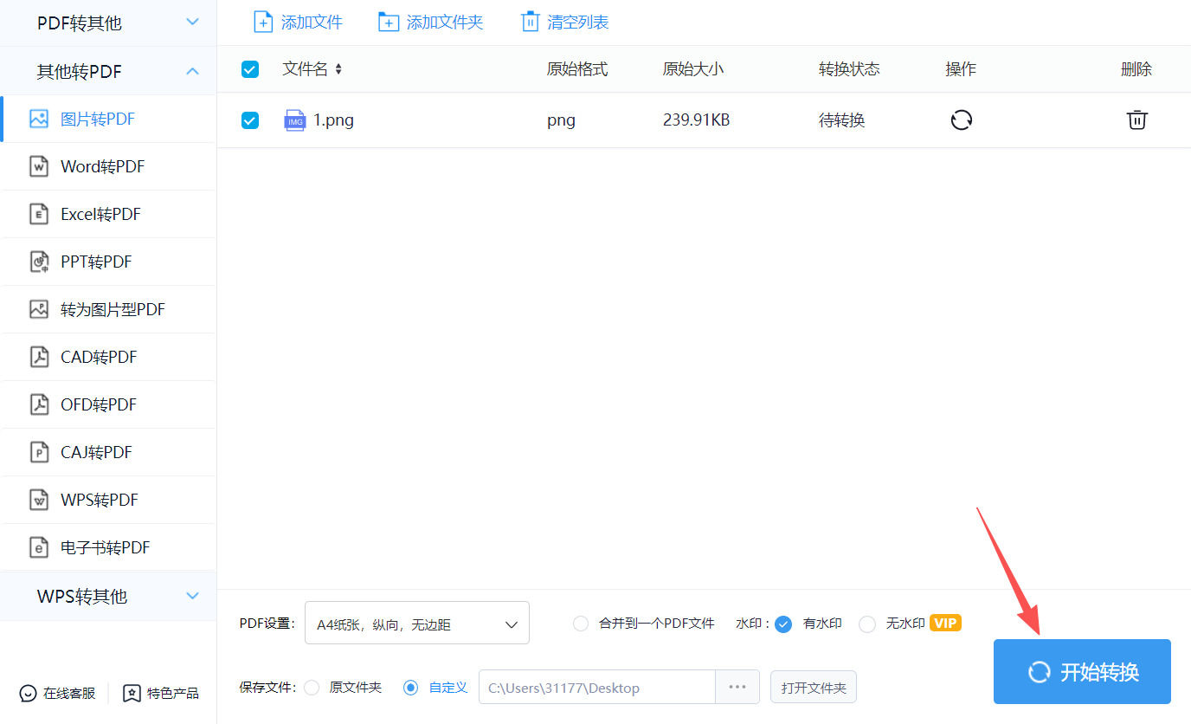Click the convert icon for 1.png
Viewport: 1191px width, 724px height.
(x=961, y=120)
